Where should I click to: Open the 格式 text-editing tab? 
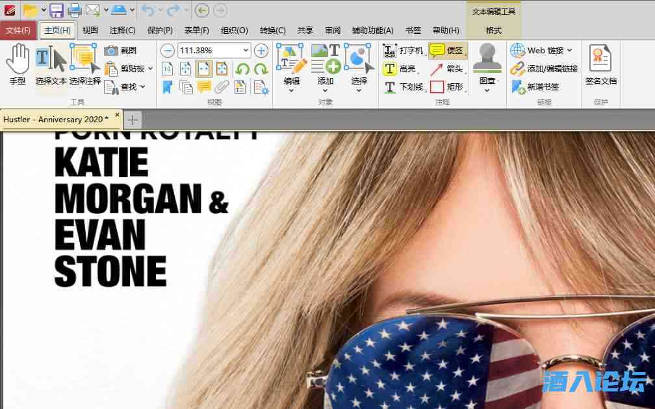point(493,31)
